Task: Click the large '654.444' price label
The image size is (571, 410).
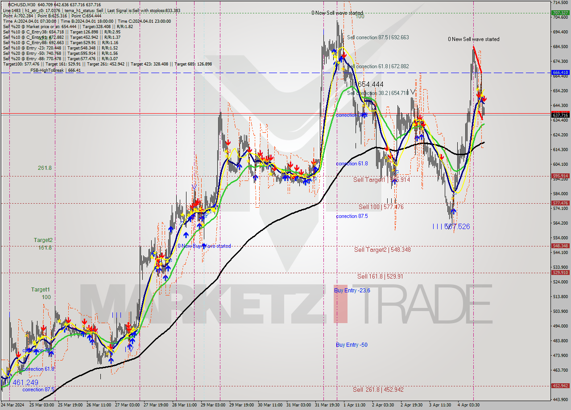Action: coord(370,84)
